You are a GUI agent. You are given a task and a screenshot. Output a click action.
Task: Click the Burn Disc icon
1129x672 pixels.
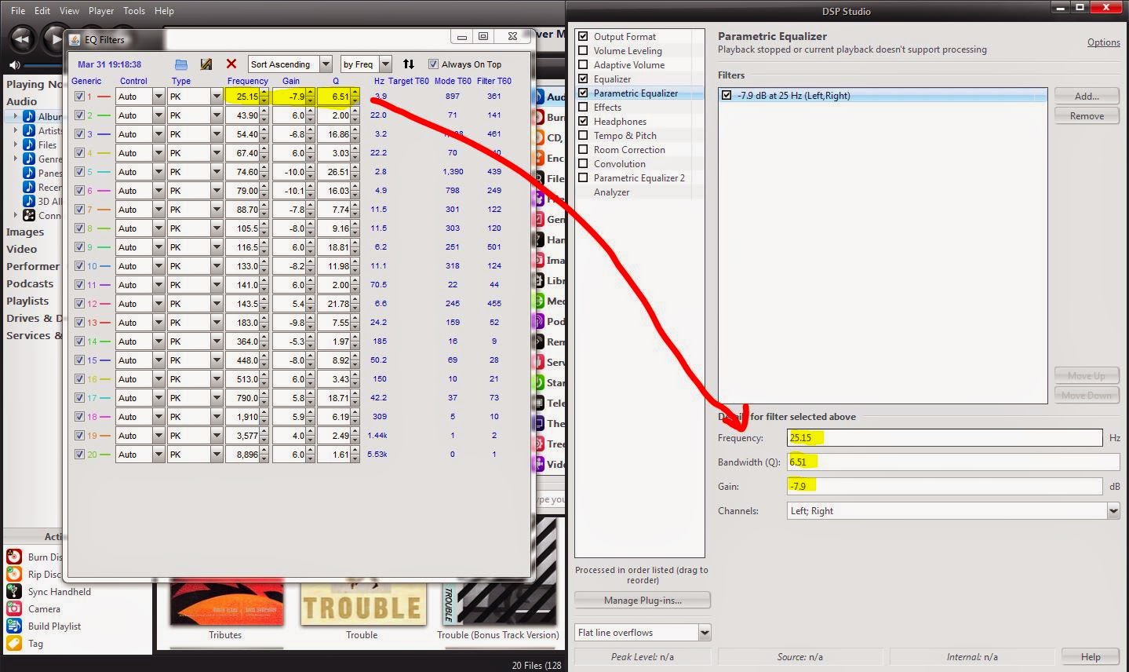tap(14, 557)
